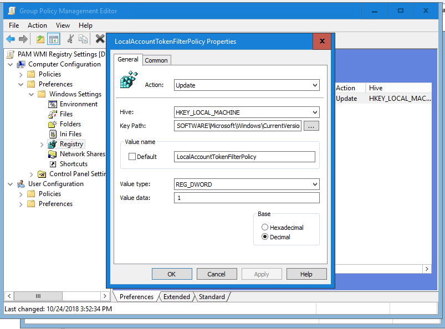Viewport: 445px width, 329px height.
Task: Click the results pane scroll right arrow
Action: point(427,269)
